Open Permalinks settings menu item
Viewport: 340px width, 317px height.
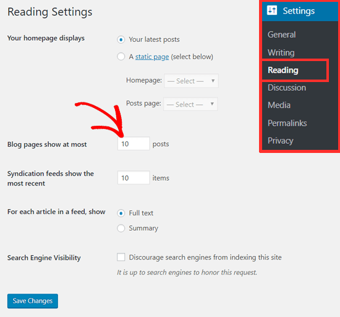(x=287, y=123)
